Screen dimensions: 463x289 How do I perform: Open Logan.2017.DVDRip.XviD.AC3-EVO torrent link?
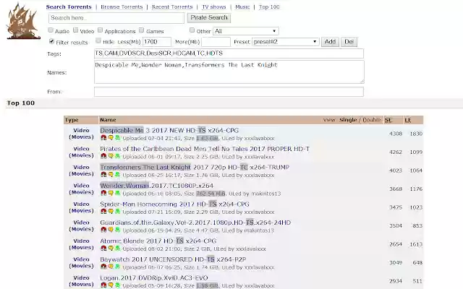[x=154, y=277]
